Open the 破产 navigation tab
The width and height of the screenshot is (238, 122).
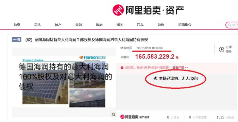point(58,25)
